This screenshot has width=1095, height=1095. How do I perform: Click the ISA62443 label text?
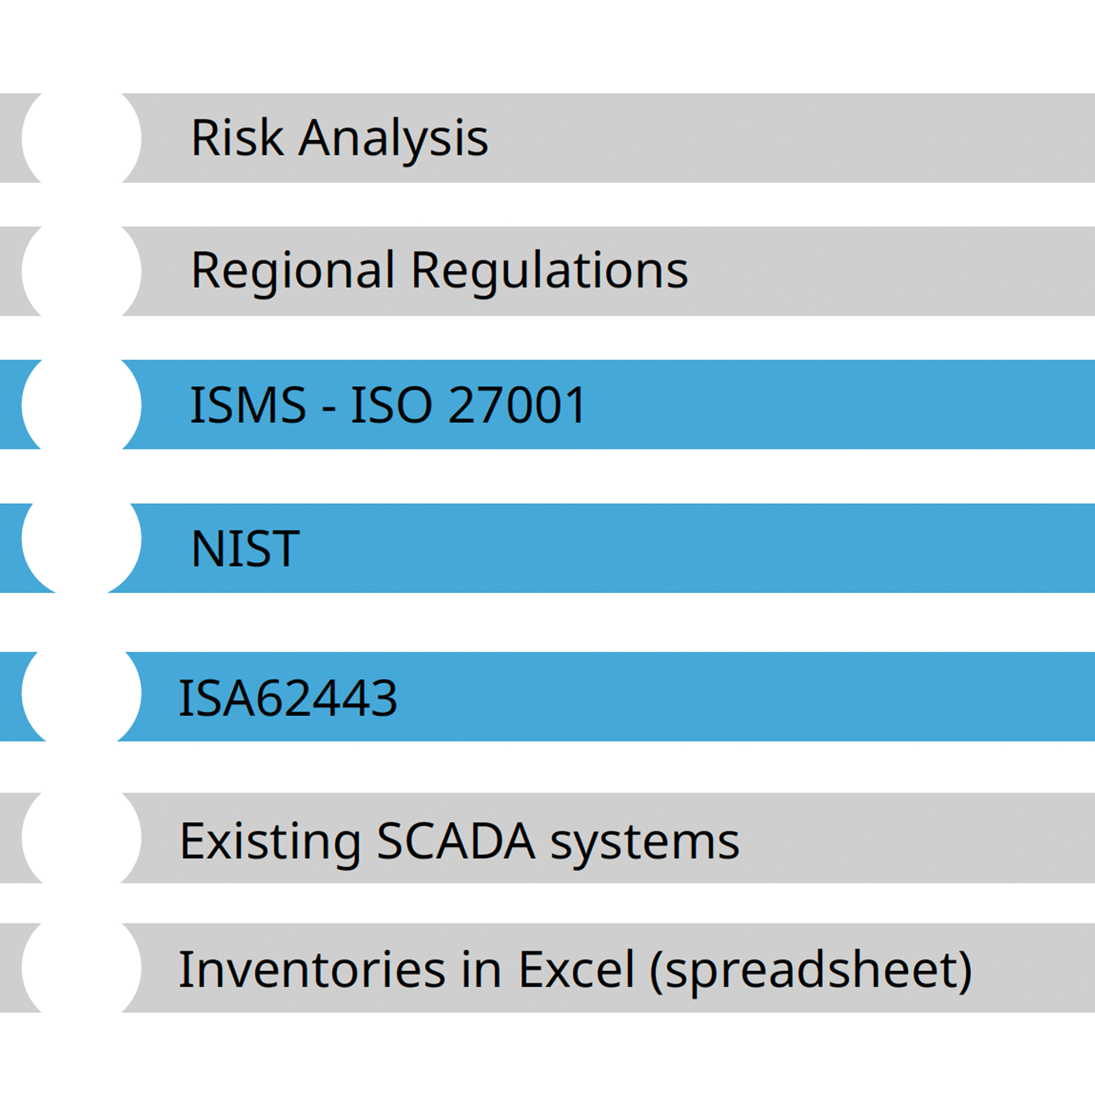tap(288, 698)
